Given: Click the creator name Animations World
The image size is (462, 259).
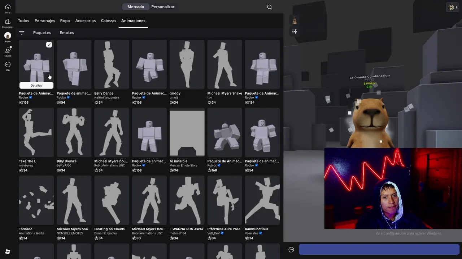Looking at the screenshot, I should pyautogui.click(x=31, y=233).
